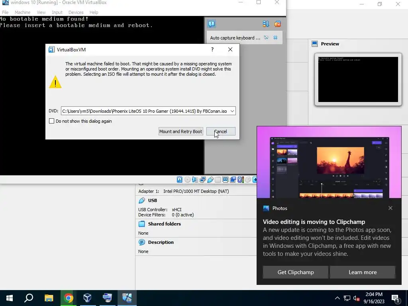
Task: Open Oracle VM VirtualBox Manager from taskbar
Action: point(87,298)
